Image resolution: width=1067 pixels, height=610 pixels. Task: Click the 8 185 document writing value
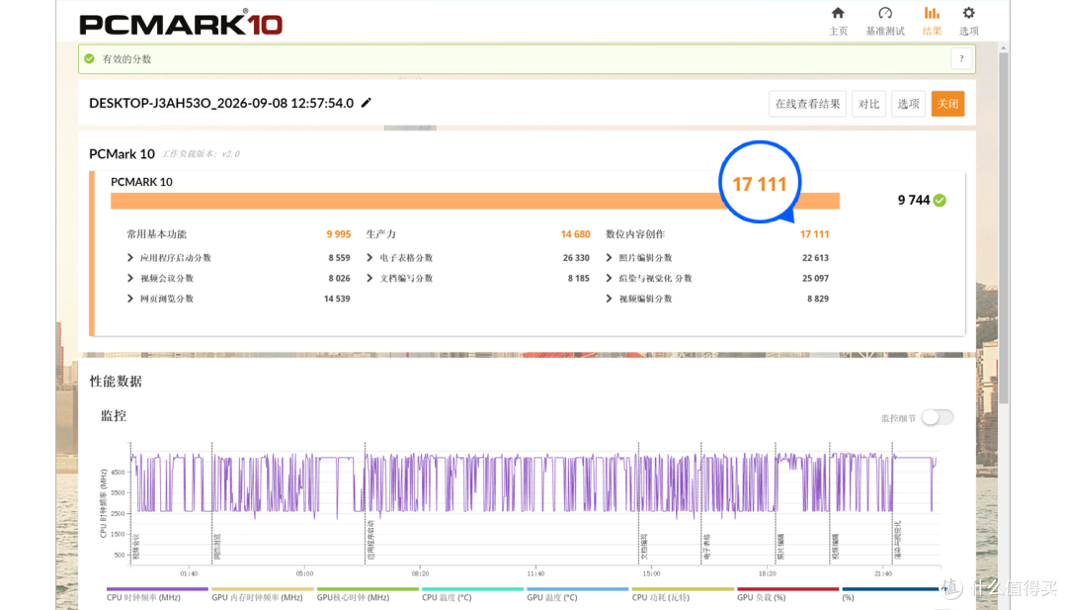(x=578, y=279)
